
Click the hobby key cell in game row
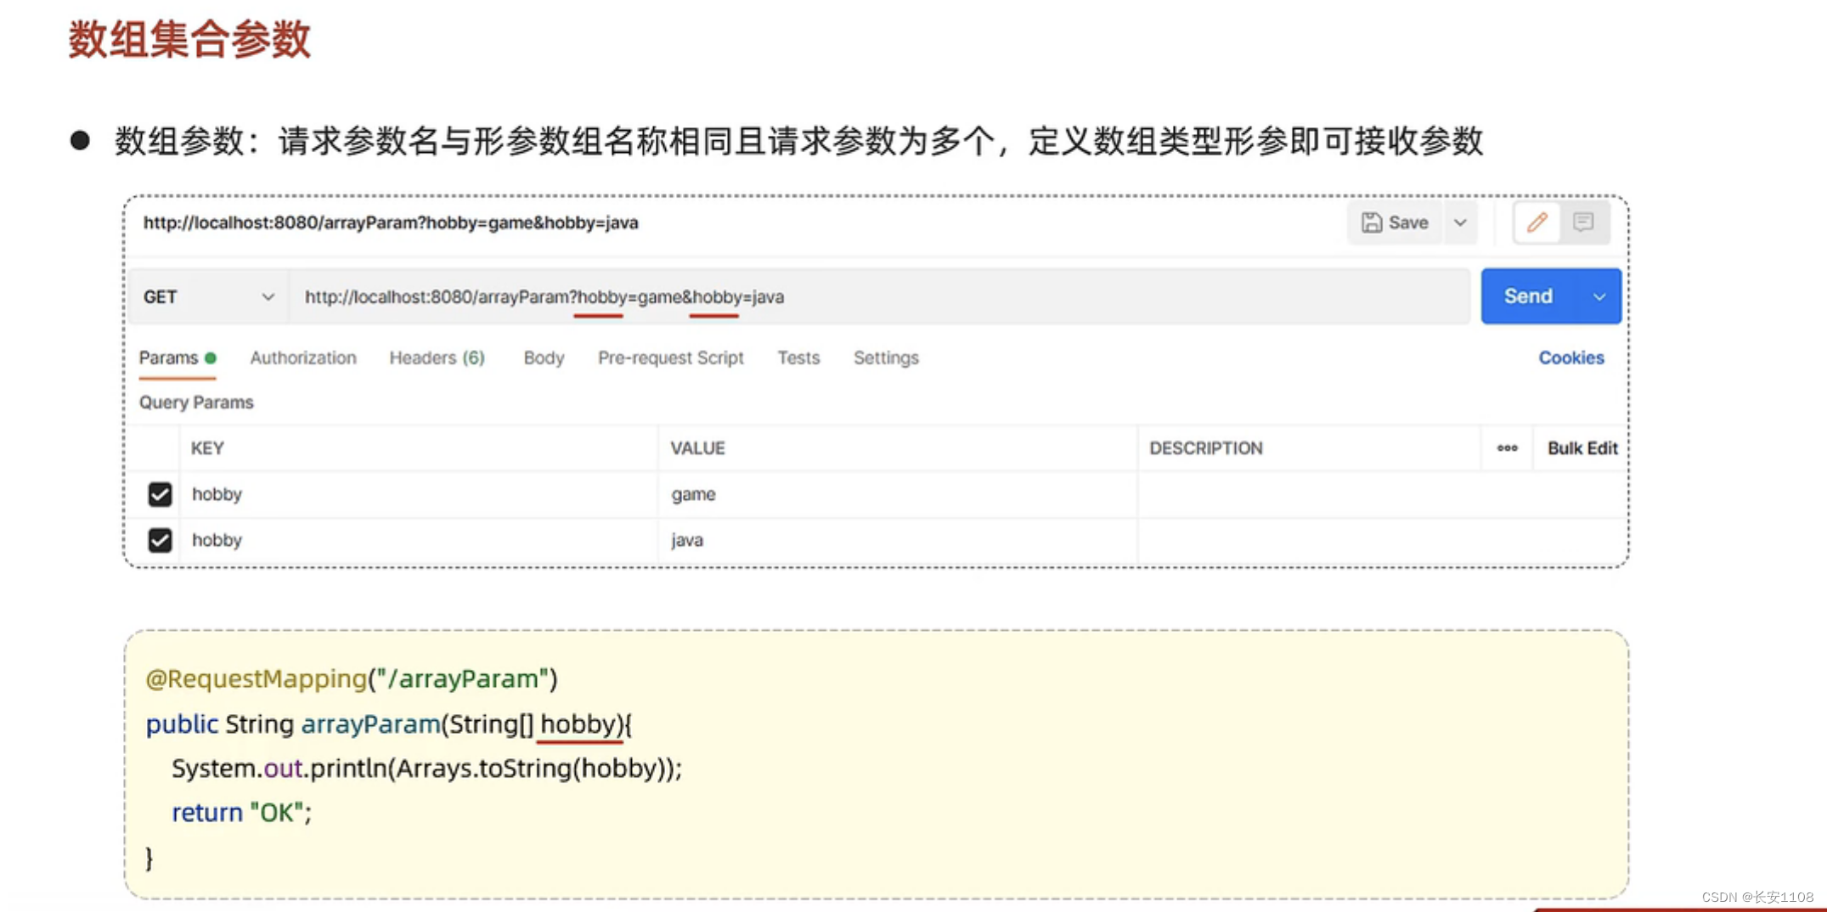click(x=420, y=494)
